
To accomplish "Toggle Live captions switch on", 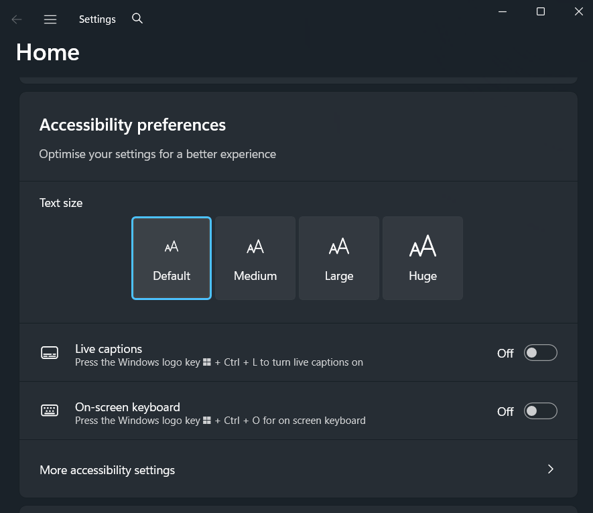I will tap(541, 353).
